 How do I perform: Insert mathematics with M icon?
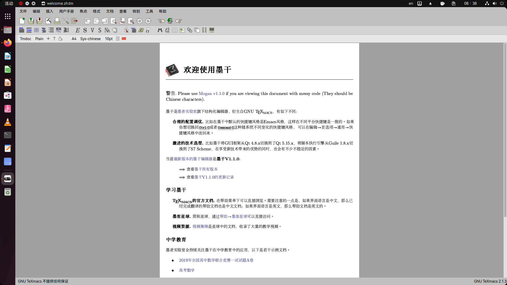160,30
